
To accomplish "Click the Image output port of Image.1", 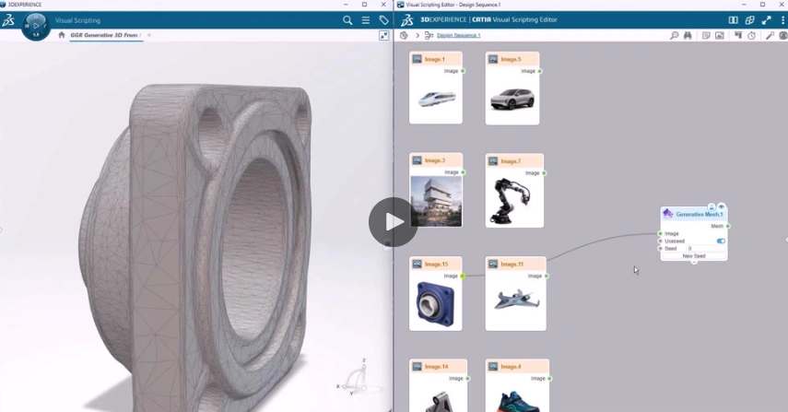I will coord(463,71).
